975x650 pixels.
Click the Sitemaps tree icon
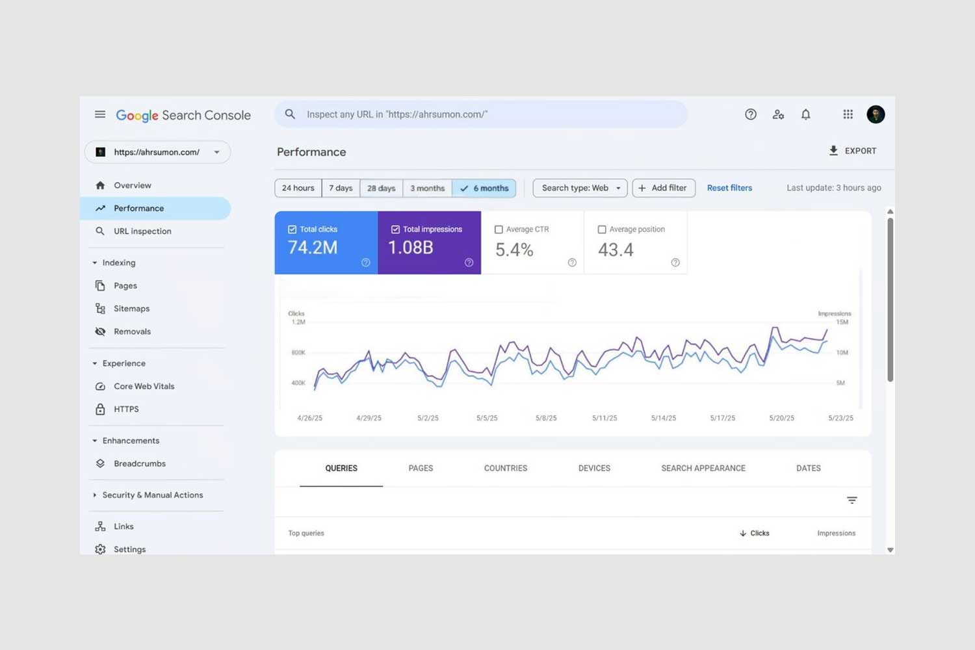[100, 308]
